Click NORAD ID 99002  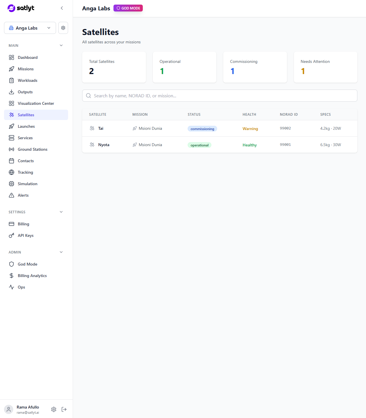pyautogui.click(x=285, y=128)
